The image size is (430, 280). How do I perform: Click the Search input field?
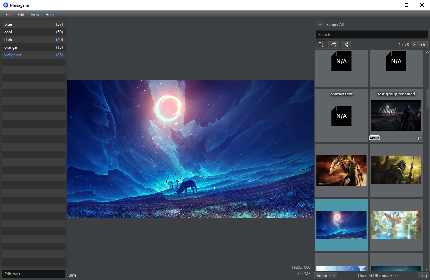(372, 35)
